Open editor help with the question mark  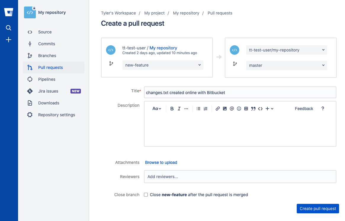323,109
